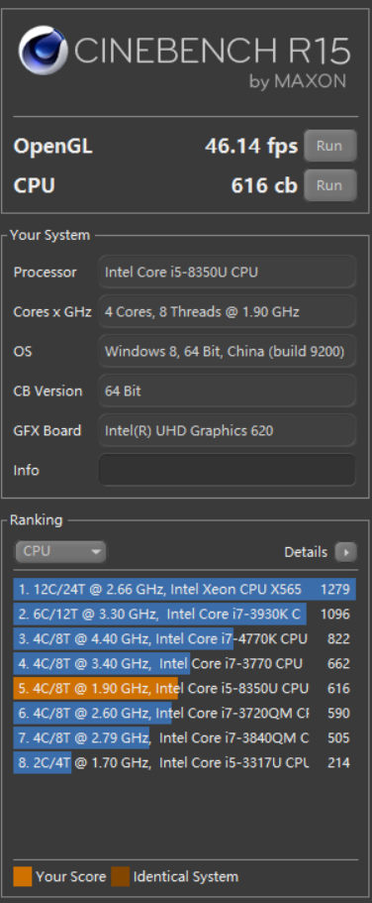
Task: Open the CPU ranking type dropdown
Action: (60, 552)
